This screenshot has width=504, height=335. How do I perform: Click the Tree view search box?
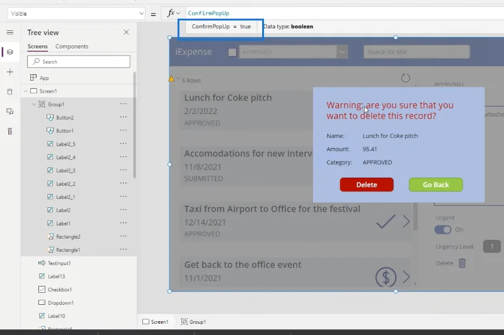79,61
